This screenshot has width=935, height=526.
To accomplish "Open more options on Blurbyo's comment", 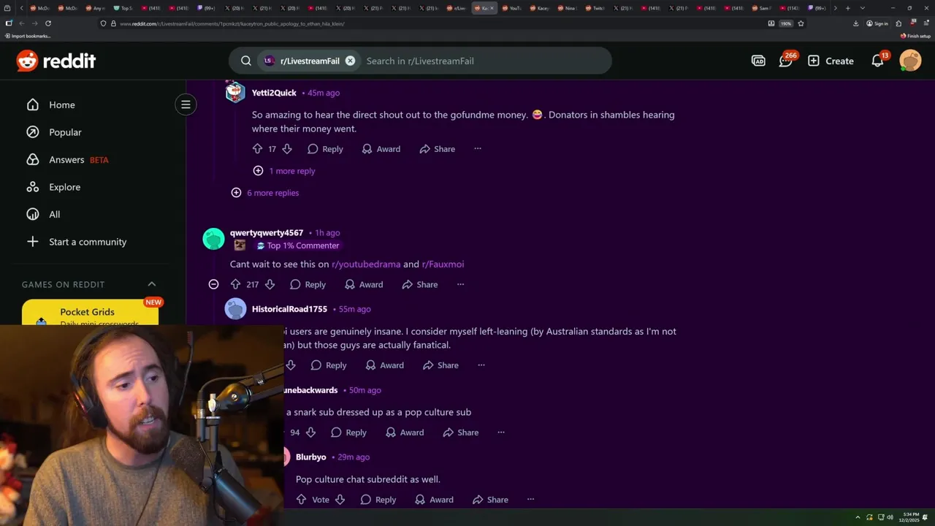I will 530,500.
